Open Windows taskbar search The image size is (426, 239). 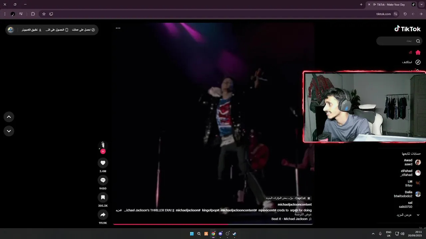point(199,234)
